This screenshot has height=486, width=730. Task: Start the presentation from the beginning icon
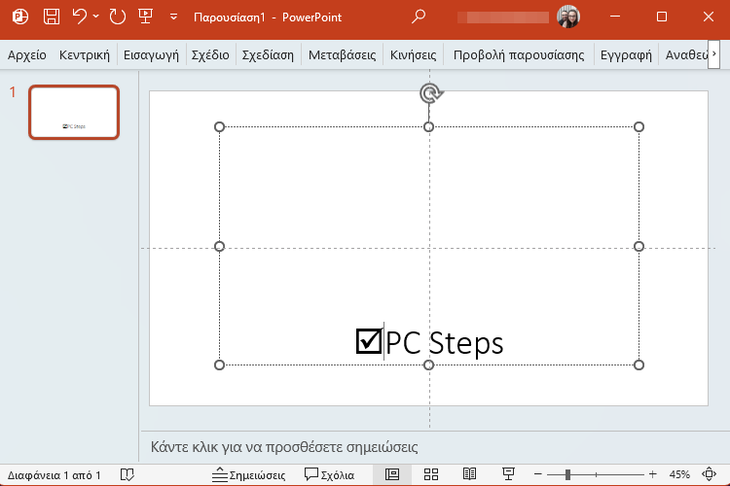tap(146, 17)
